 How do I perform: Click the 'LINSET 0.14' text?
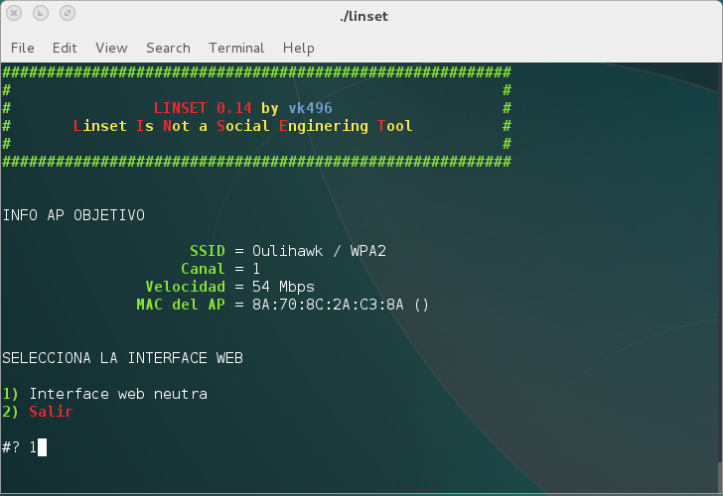coord(203,108)
